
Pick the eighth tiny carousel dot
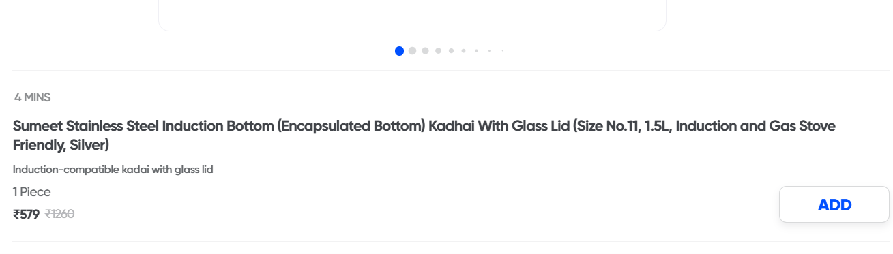[x=489, y=50]
